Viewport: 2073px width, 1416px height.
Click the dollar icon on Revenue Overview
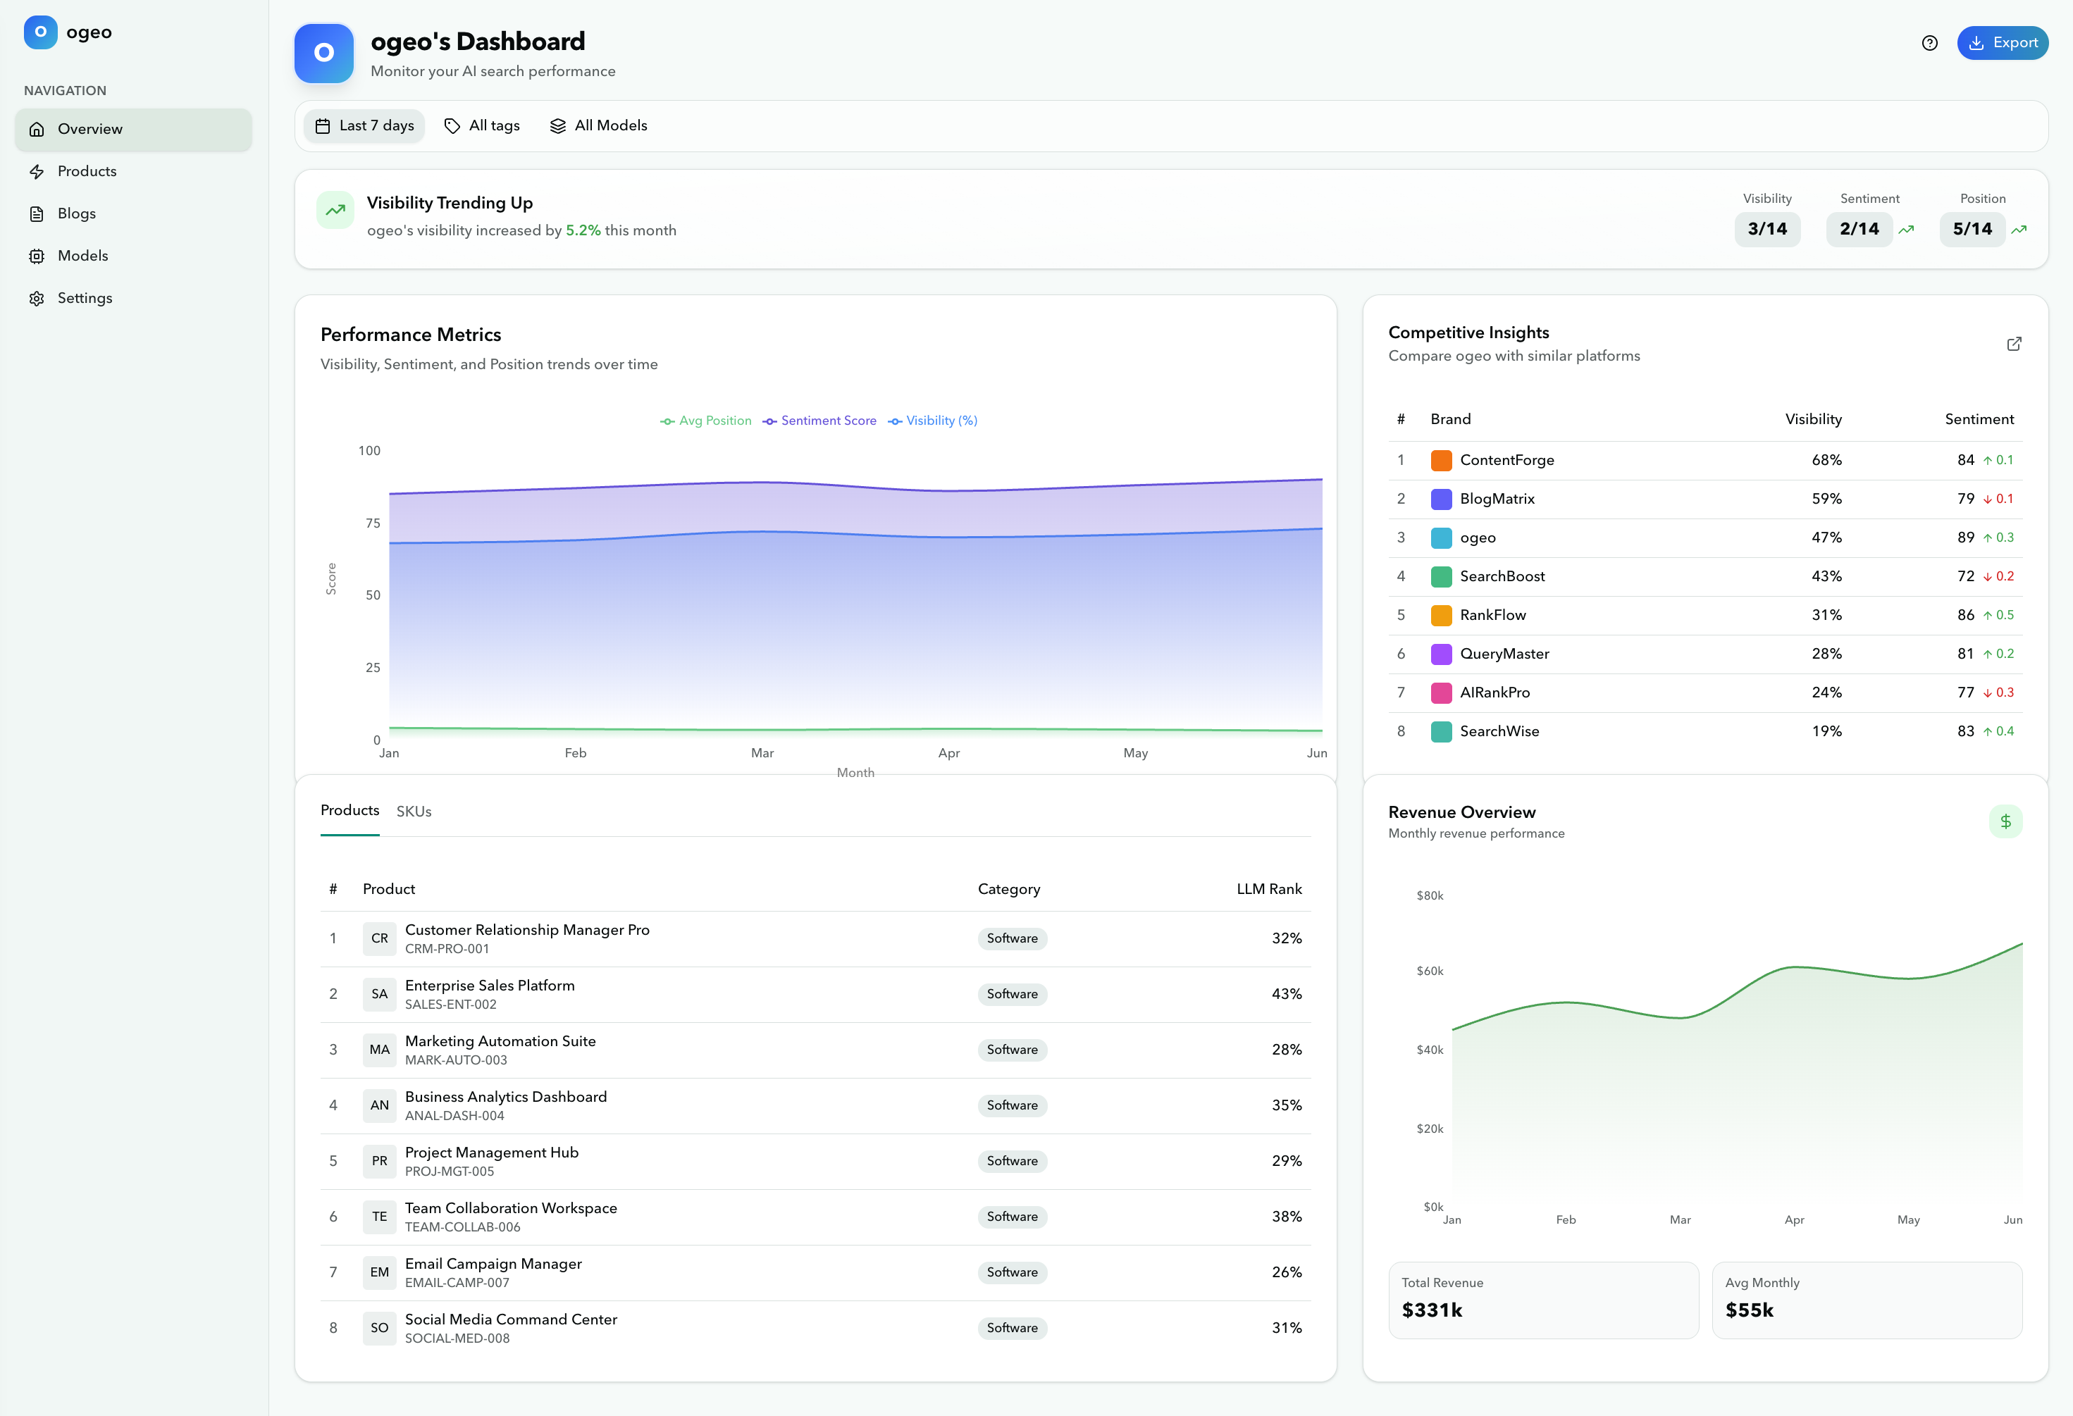[x=2006, y=821]
